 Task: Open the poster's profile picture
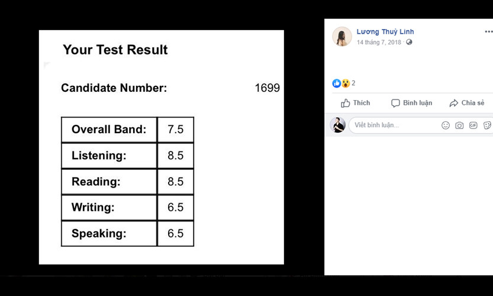(342, 37)
